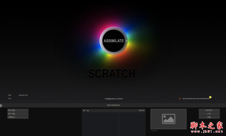This screenshot has height=136, width=226.
Task: Open 'See what others have done with SCRATCH'
Action: (x=196, y=99)
